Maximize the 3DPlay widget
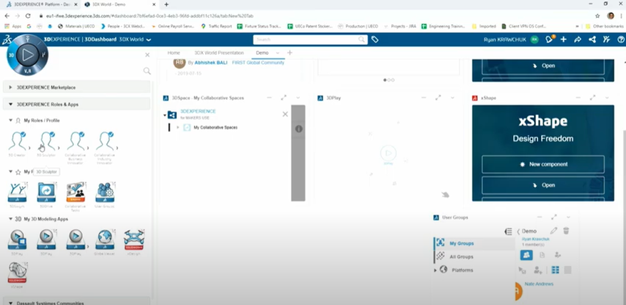Image resolution: width=626 pixels, height=305 pixels. [438, 98]
